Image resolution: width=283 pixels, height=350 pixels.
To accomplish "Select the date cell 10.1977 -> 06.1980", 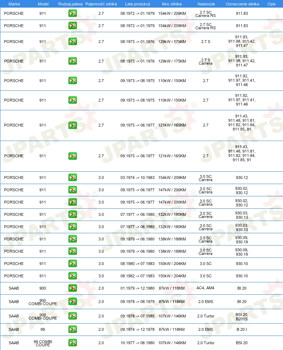I will pyautogui.click(x=138, y=343).
